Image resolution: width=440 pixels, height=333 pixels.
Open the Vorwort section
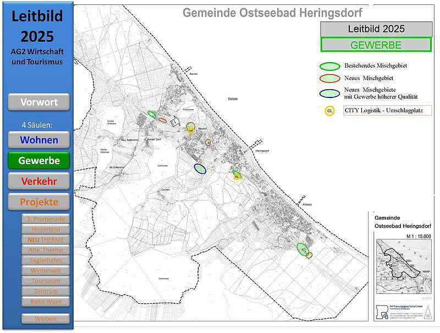click(x=38, y=102)
